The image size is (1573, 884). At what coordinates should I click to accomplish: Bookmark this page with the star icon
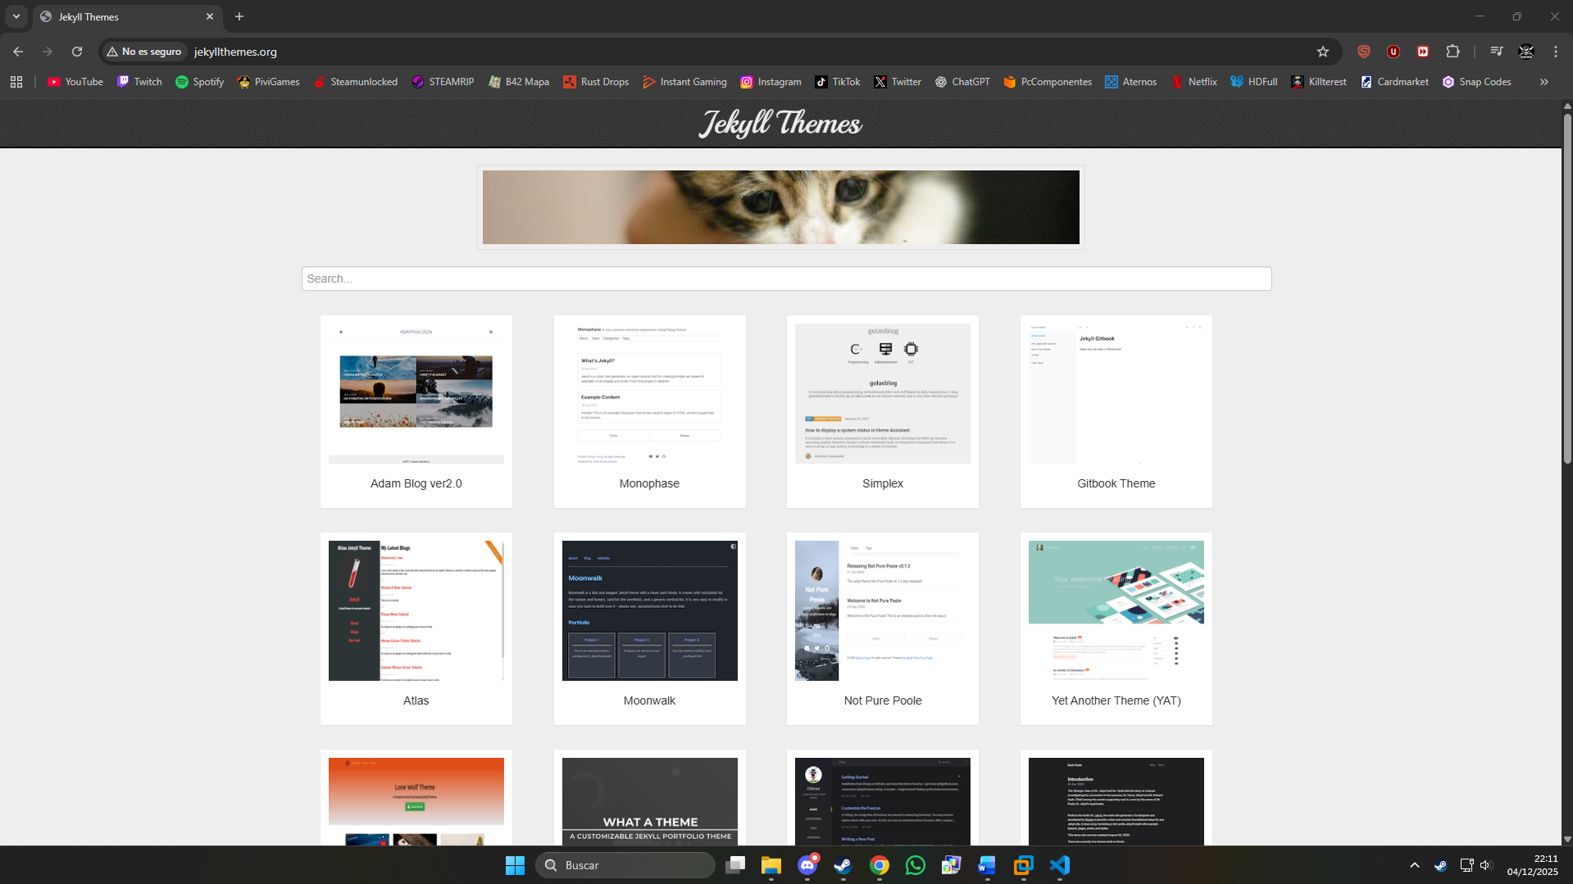[x=1322, y=52]
